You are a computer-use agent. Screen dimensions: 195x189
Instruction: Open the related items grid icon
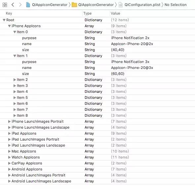click(x=5, y=5)
